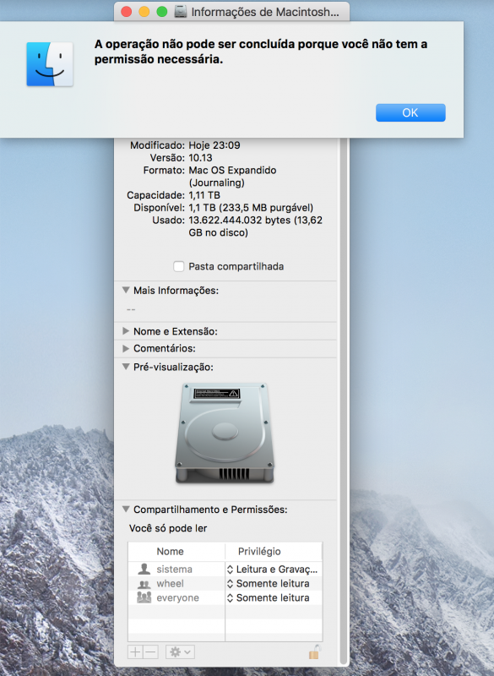Click the drive icon in title bar
Screen dimensions: 494x676
click(181, 12)
